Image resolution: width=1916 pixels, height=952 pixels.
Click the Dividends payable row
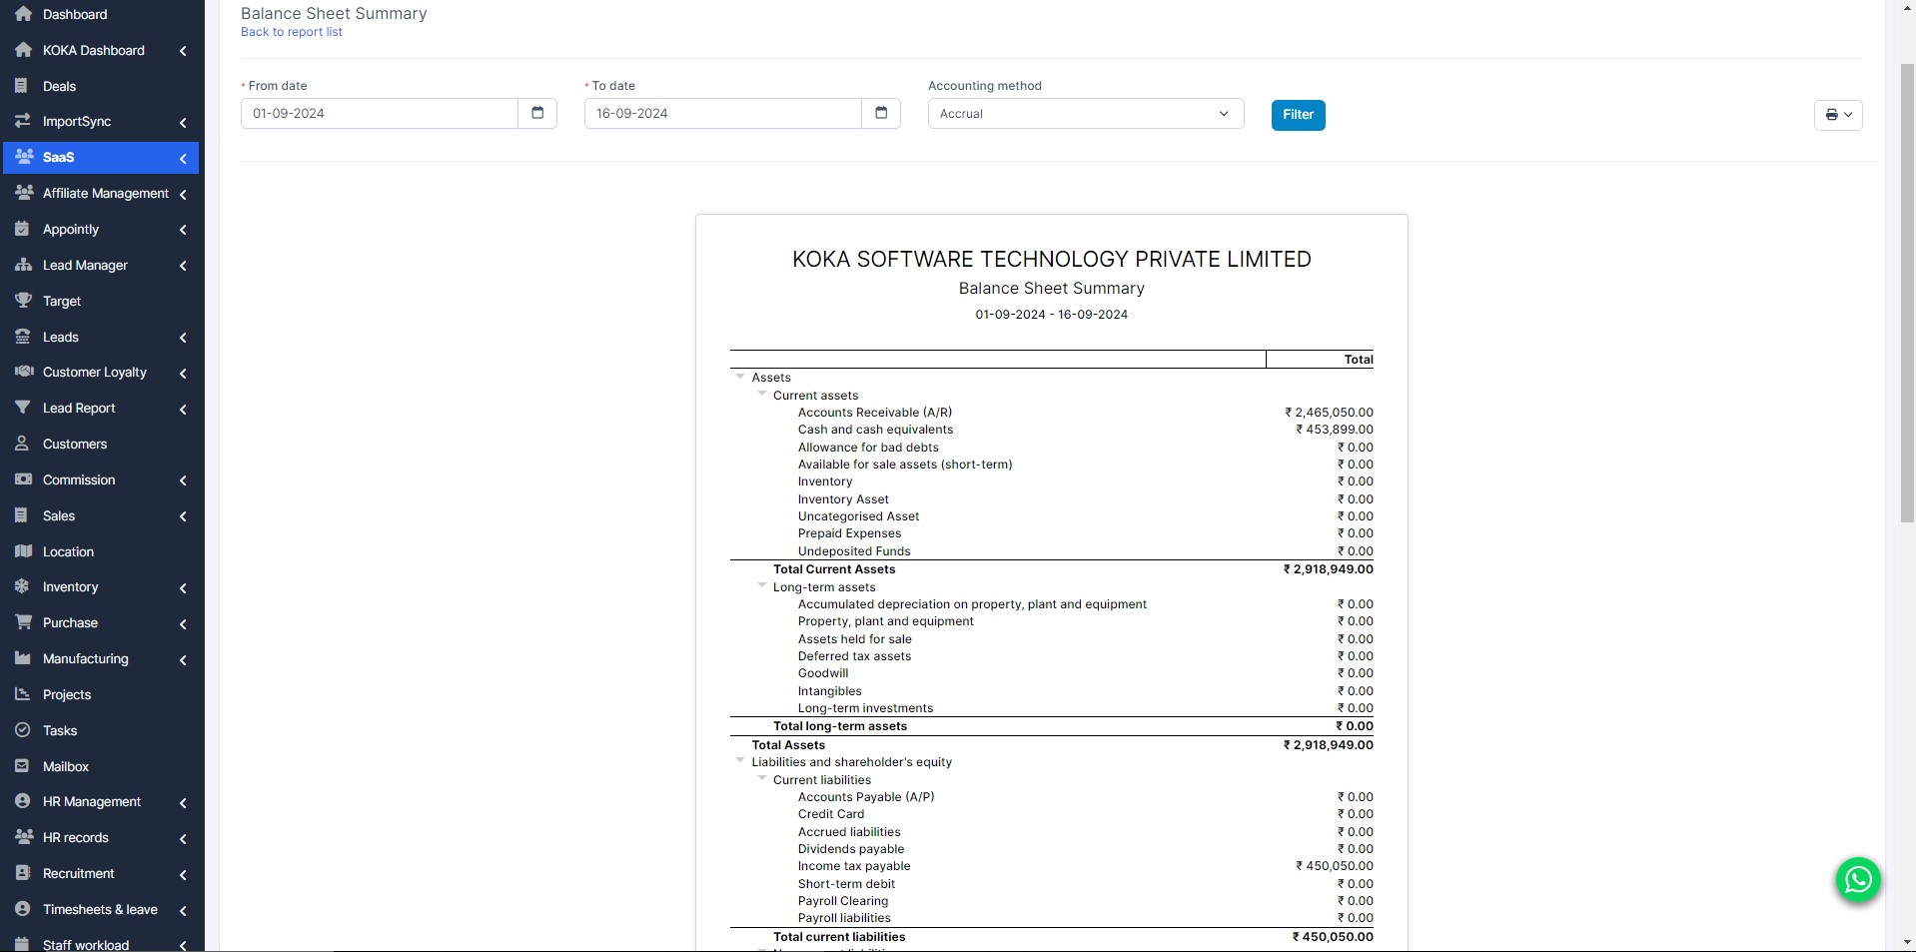1052,849
